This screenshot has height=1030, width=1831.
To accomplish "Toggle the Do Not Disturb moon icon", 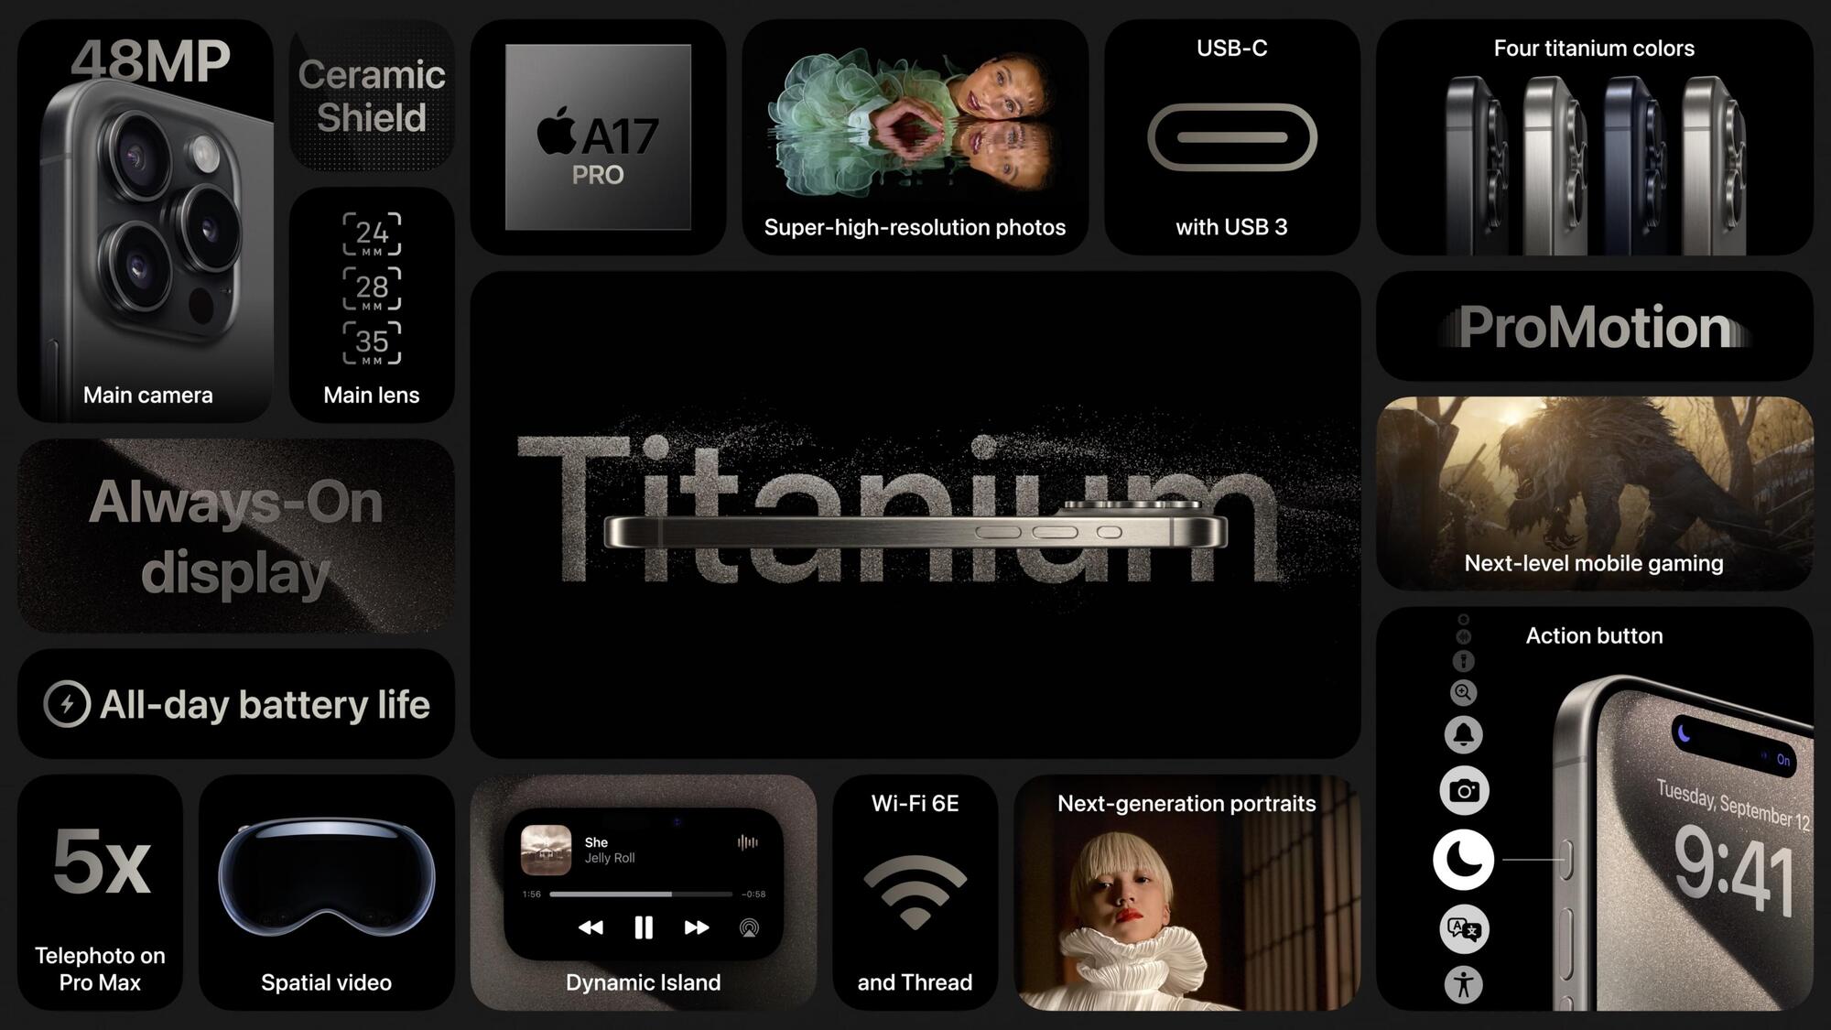I will (x=1461, y=856).
